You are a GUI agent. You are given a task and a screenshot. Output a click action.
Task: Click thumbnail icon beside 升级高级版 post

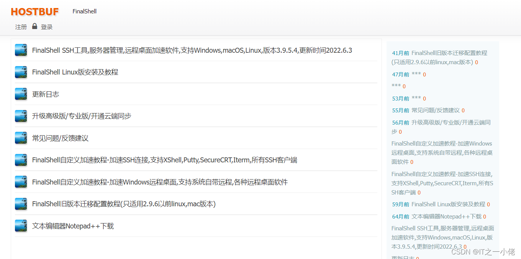tap(21, 116)
